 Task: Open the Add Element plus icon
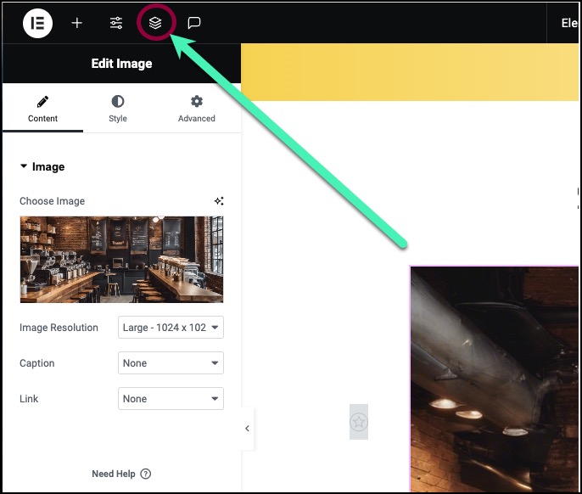pyautogui.click(x=77, y=23)
